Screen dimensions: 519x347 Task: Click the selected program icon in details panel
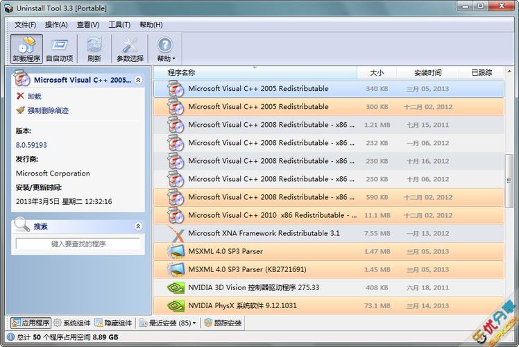pos(22,78)
